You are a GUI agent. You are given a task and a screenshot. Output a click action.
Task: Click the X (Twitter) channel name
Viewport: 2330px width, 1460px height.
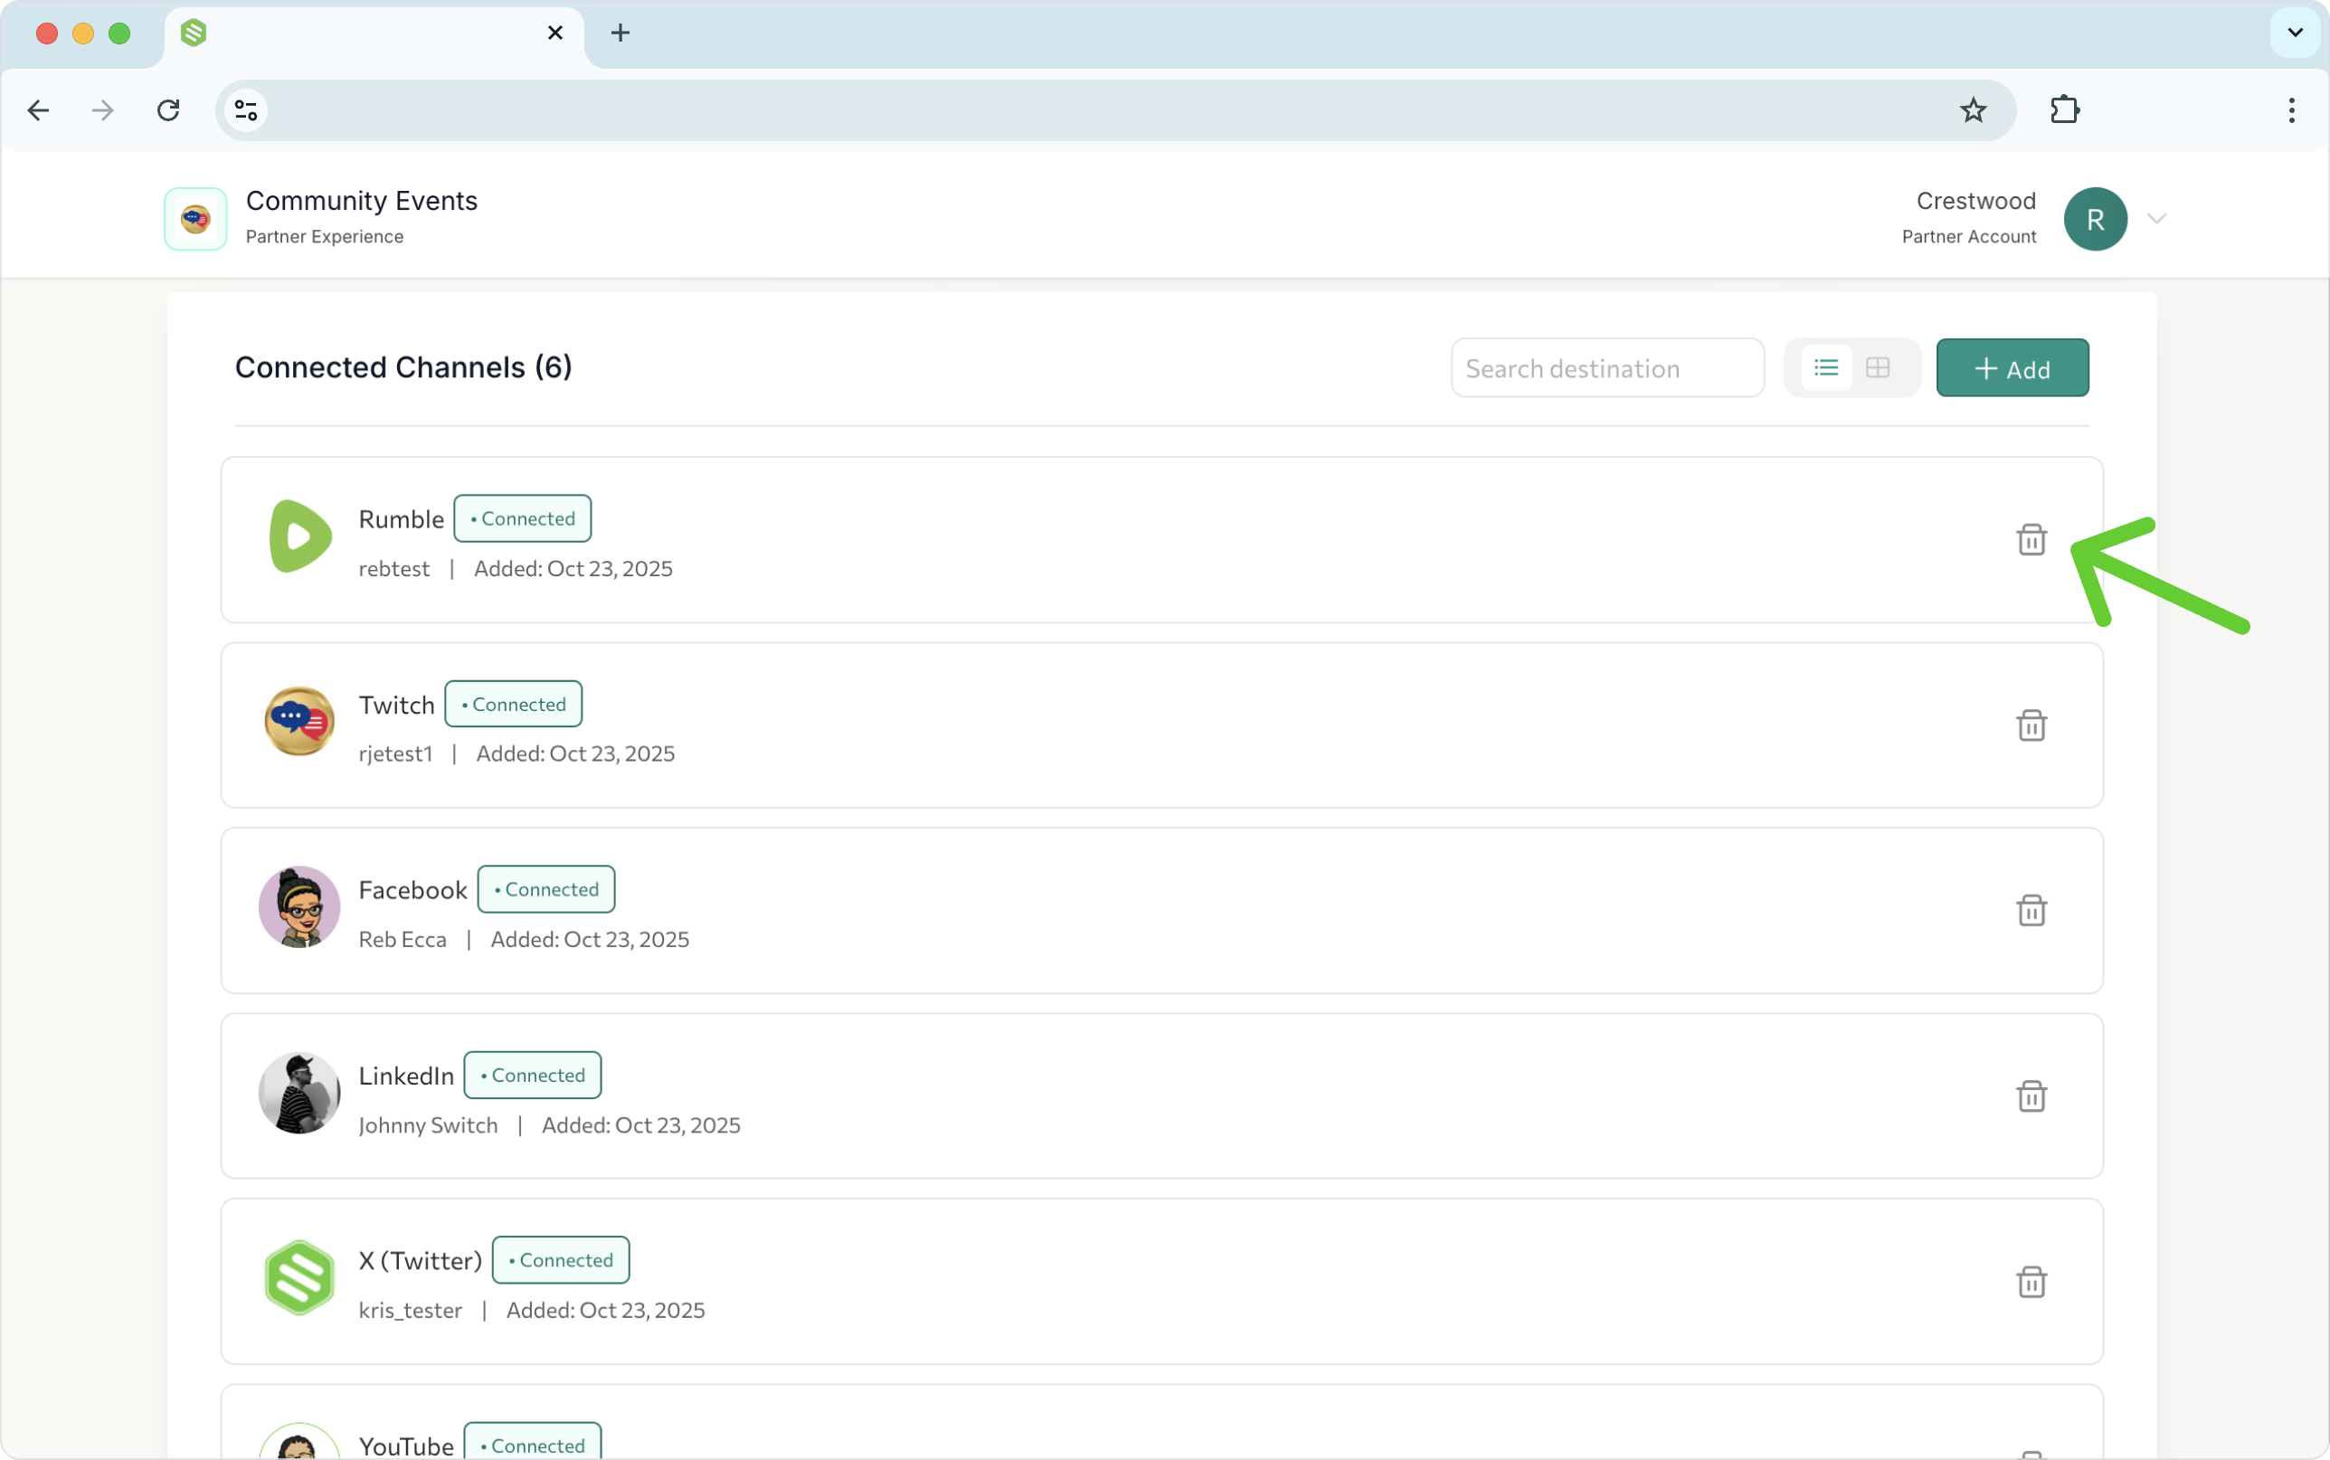pyautogui.click(x=420, y=1261)
